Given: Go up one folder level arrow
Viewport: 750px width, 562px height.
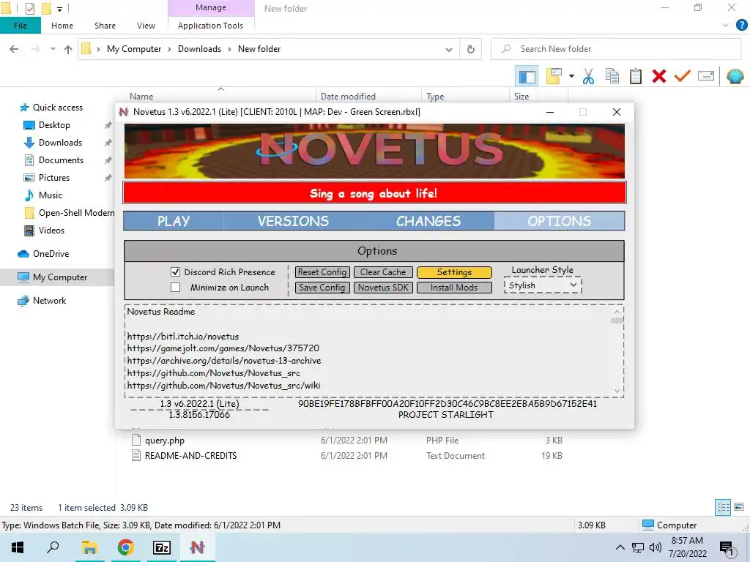Looking at the screenshot, I should pos(68,49).
